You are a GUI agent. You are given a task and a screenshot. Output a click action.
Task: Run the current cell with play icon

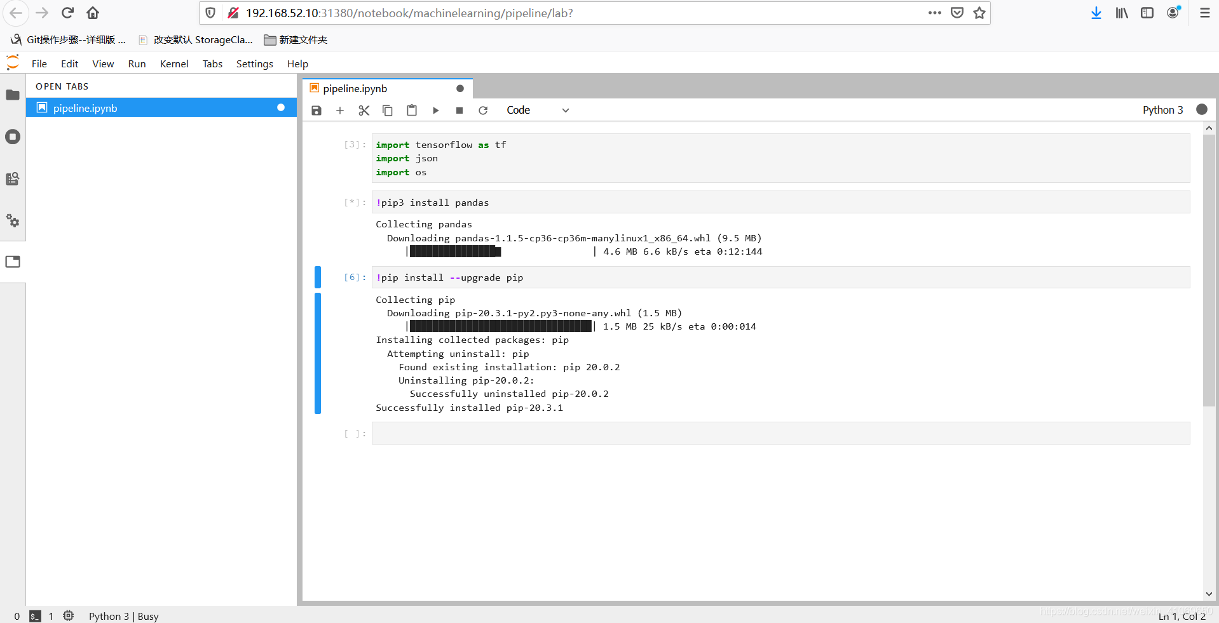pos(435,110)
